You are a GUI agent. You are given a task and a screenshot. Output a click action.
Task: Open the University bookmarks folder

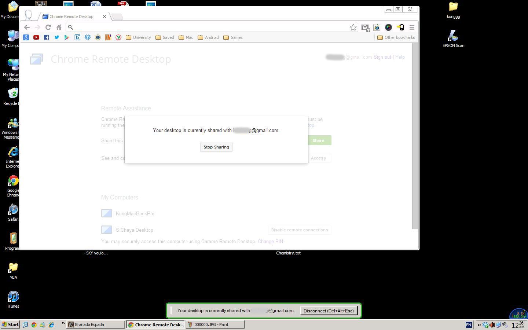pyautogui.click(x=138, y=37)
